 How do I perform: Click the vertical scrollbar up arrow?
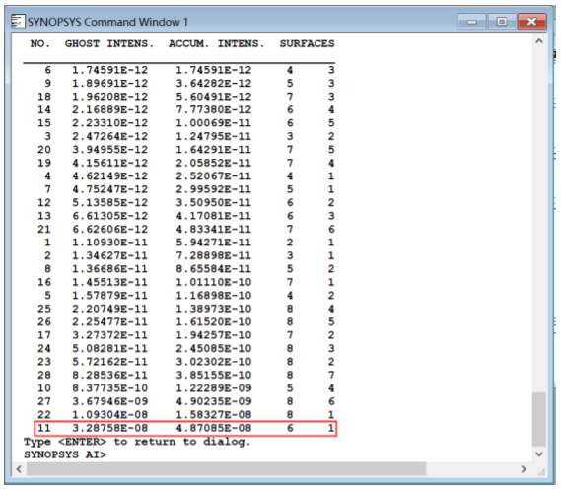539,41
